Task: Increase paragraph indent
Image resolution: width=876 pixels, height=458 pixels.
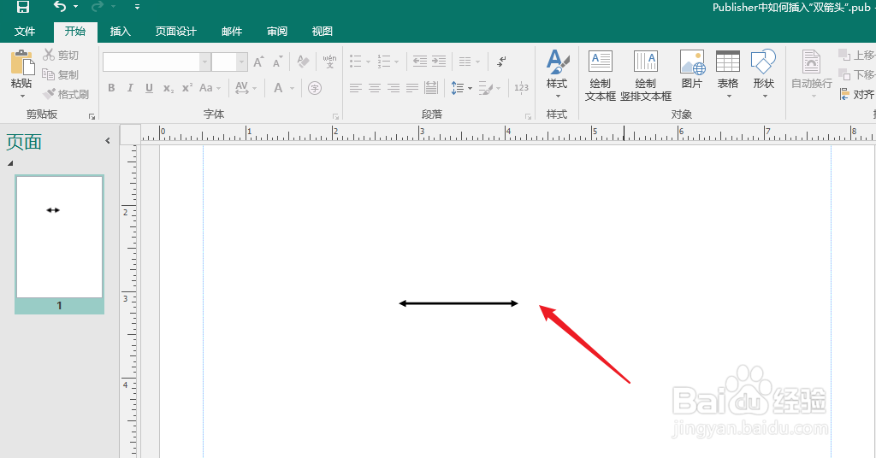Action: coord(439,62)
